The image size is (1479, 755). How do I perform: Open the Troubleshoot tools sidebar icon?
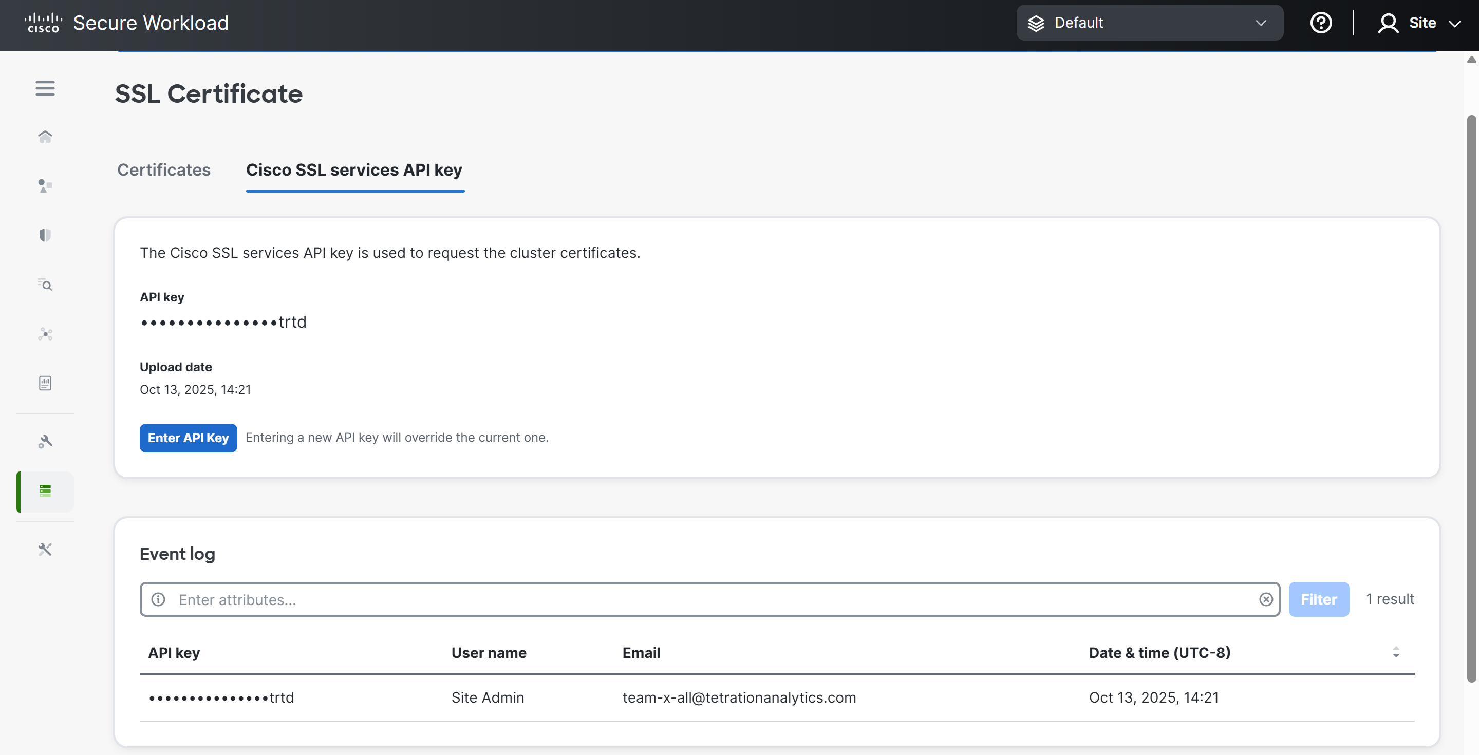pyautogui.click(x=45, y=549)
